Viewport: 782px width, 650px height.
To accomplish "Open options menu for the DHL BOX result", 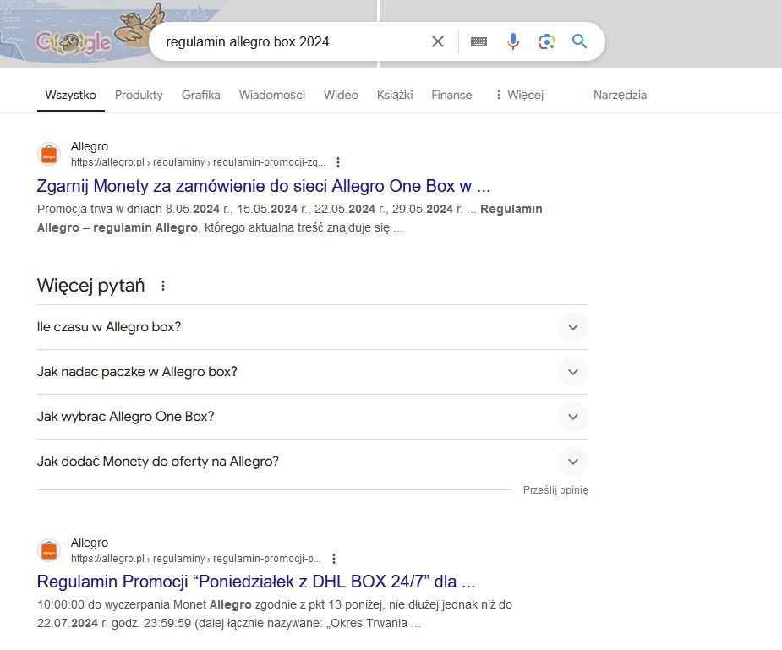I will [334, 559].
